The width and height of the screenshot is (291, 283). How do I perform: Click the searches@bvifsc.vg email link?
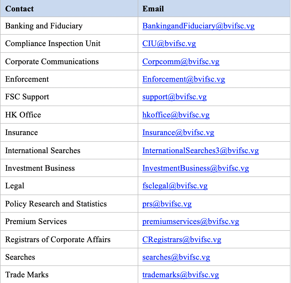point(176,257)
